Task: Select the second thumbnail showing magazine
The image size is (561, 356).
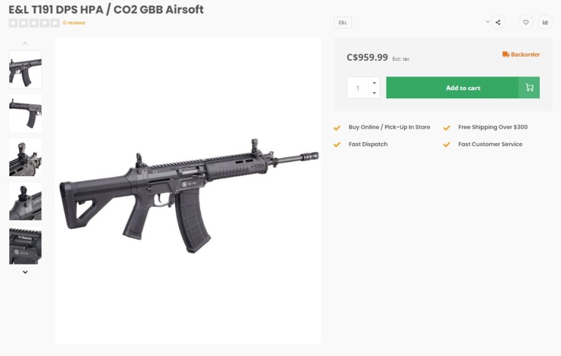Action: [x=26, y=113]
